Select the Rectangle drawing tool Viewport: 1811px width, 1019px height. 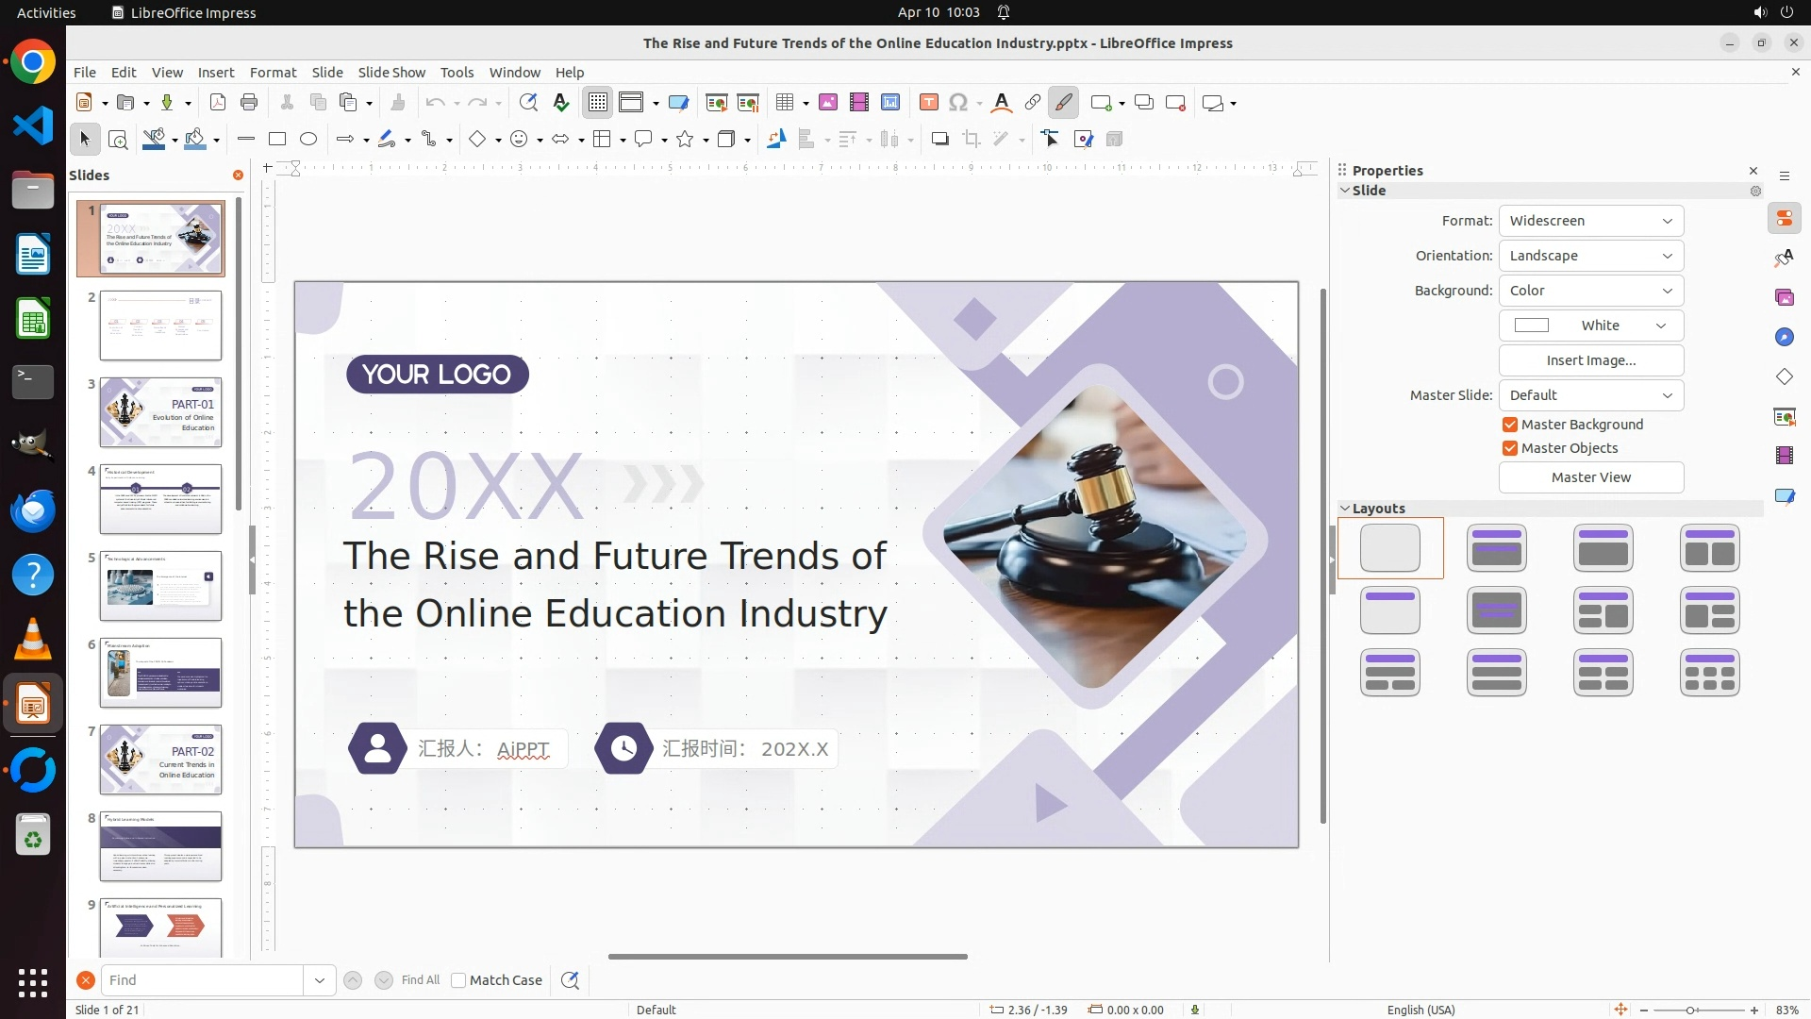(277, 140)
